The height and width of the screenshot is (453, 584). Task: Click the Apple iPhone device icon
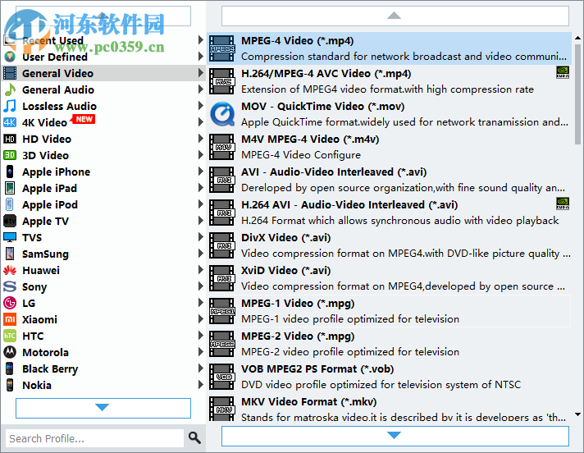tap(10, 172)
